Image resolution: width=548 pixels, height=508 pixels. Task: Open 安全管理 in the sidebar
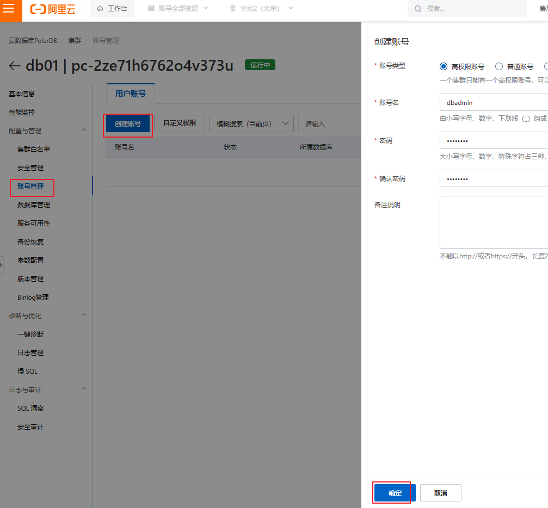point(30,168)
